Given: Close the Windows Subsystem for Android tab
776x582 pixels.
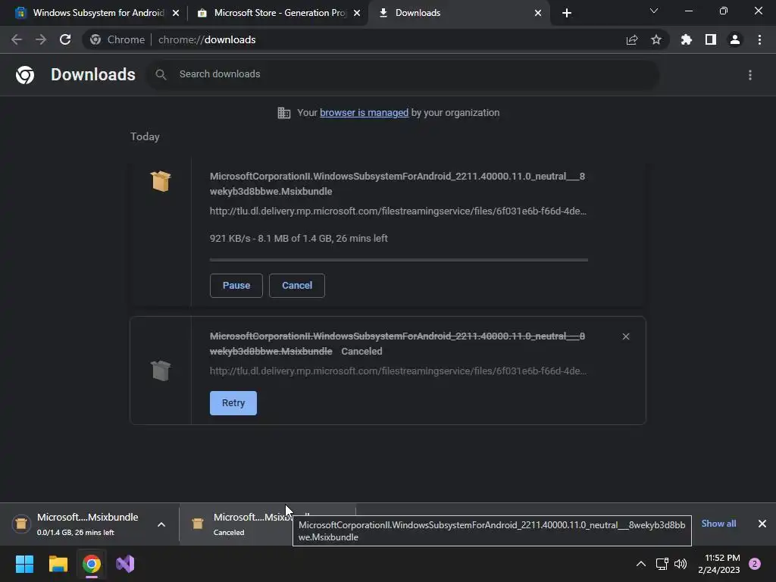Looking at the screenshot, I should pos(176,13).
